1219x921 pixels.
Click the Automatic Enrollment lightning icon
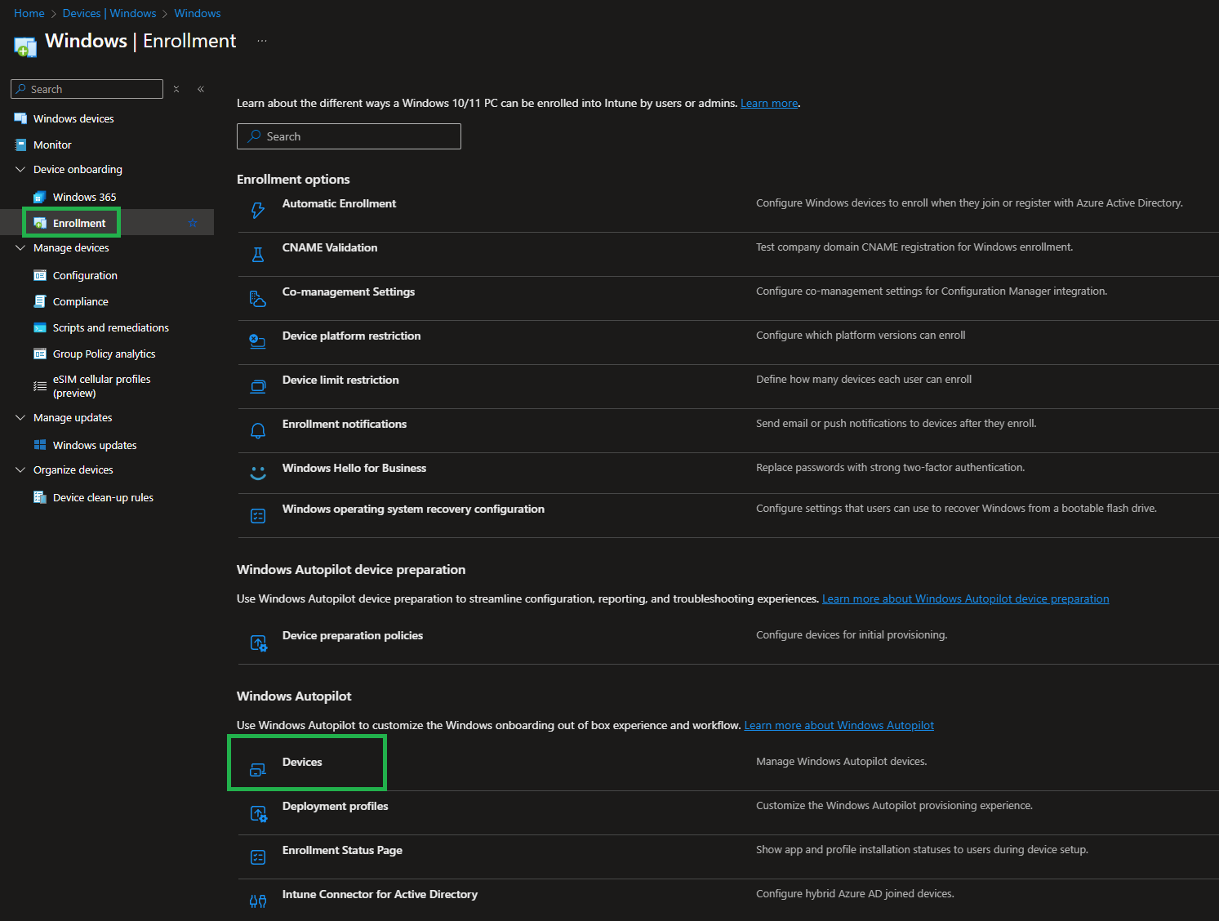pos(258,211)
